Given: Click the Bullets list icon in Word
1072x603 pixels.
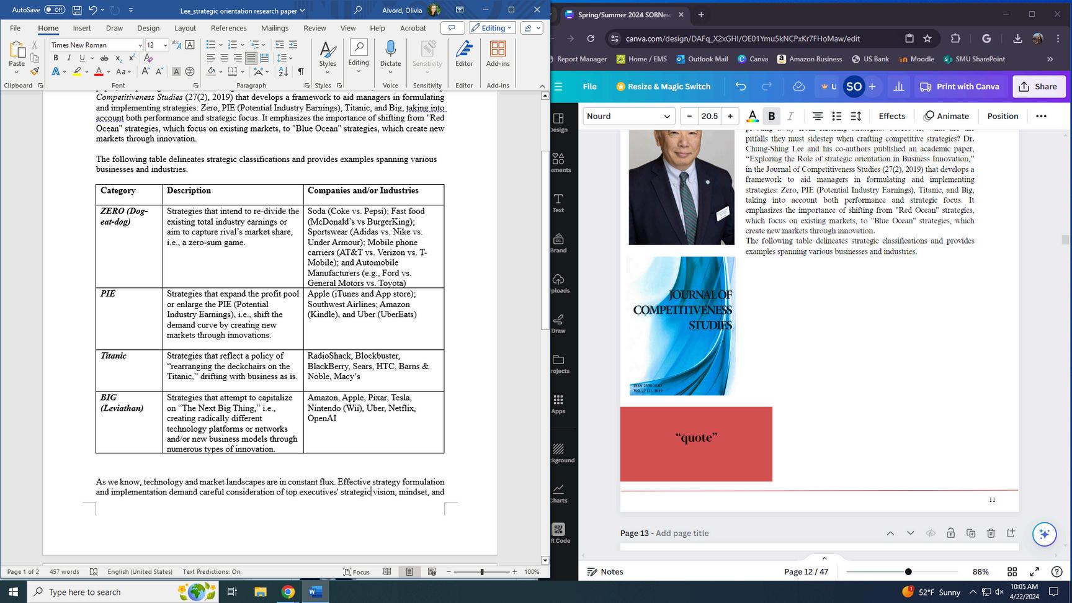Looking at the screenshot, I should 211,45.
